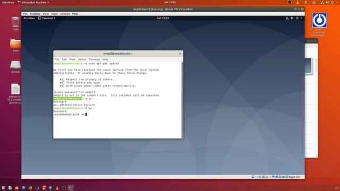Click the optical disk icon in VirtualBox status bar
The height and width of the screenshot is (191, 340).
click(x=256, y=177)
